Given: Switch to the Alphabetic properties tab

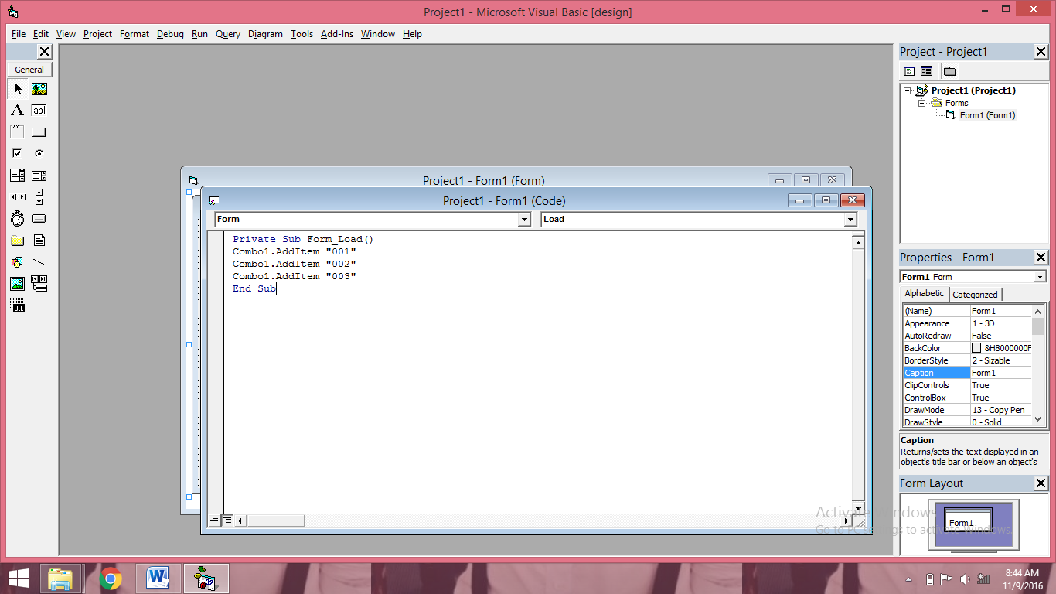Looking at the screenshot, I should [x=925, y=294].
